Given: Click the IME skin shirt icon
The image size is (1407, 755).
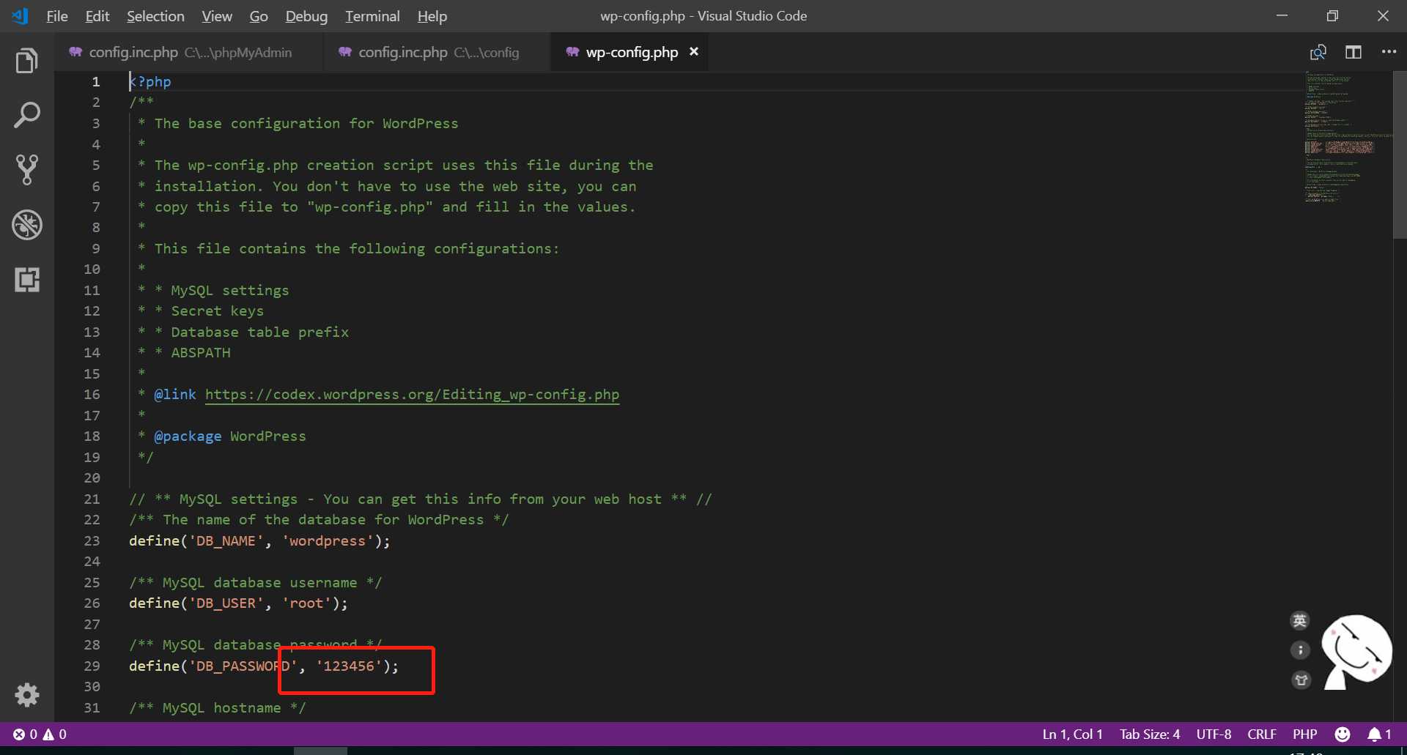Looking at the screenshot, I should (1301, 680).
